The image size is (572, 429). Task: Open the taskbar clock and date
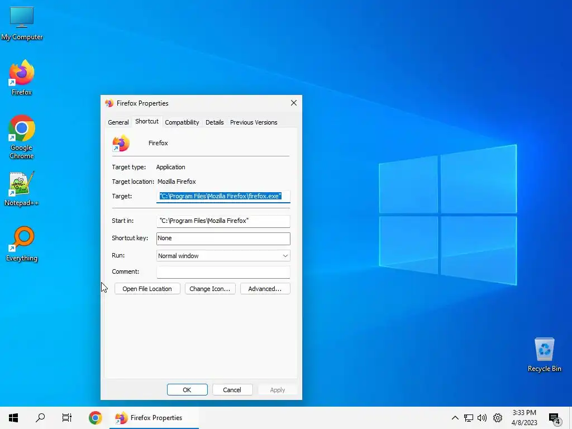[524, 418]
